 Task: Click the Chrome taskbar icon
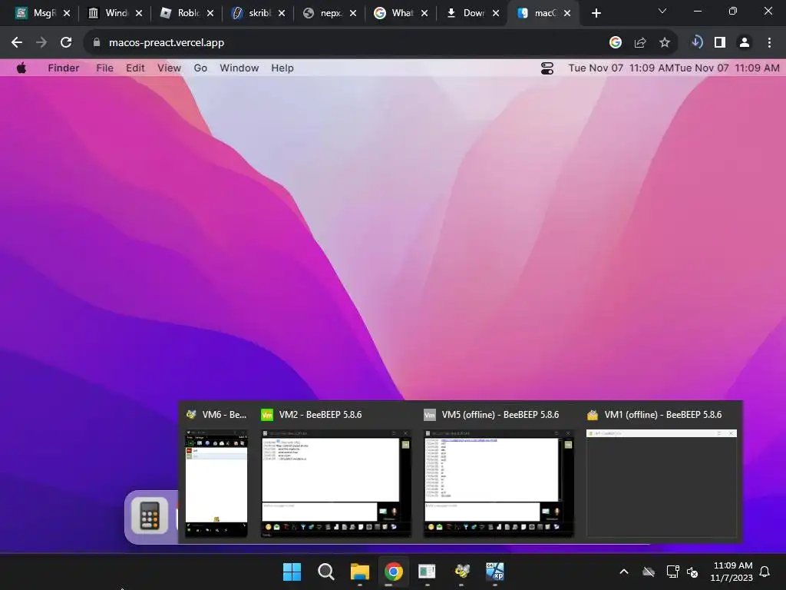[394, 572]
